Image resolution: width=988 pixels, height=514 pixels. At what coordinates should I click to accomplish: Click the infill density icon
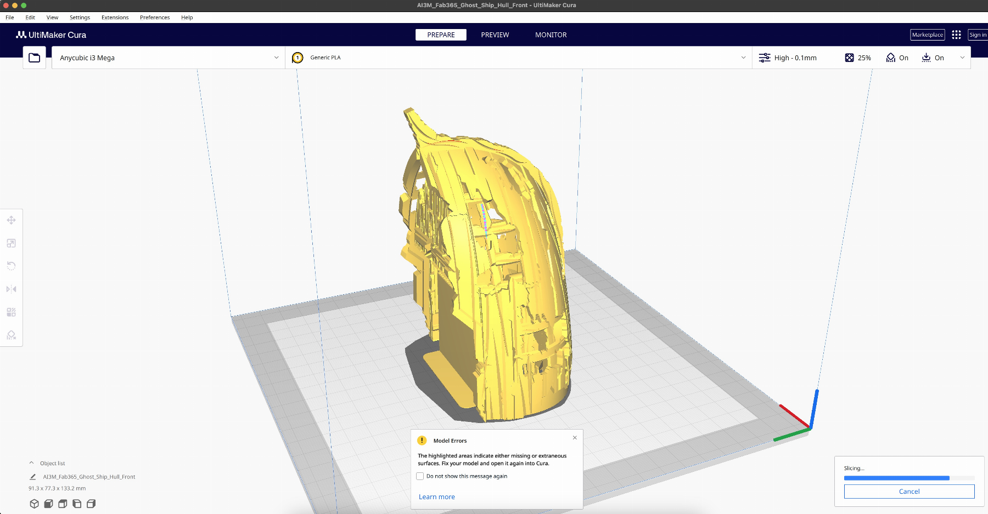pos(849,58)
